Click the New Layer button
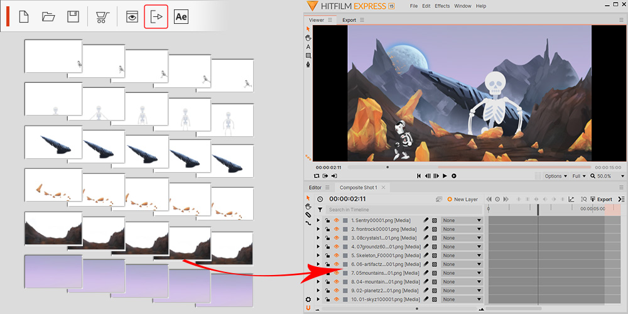Viewport: 628px width, 314px height. (462, 199)
